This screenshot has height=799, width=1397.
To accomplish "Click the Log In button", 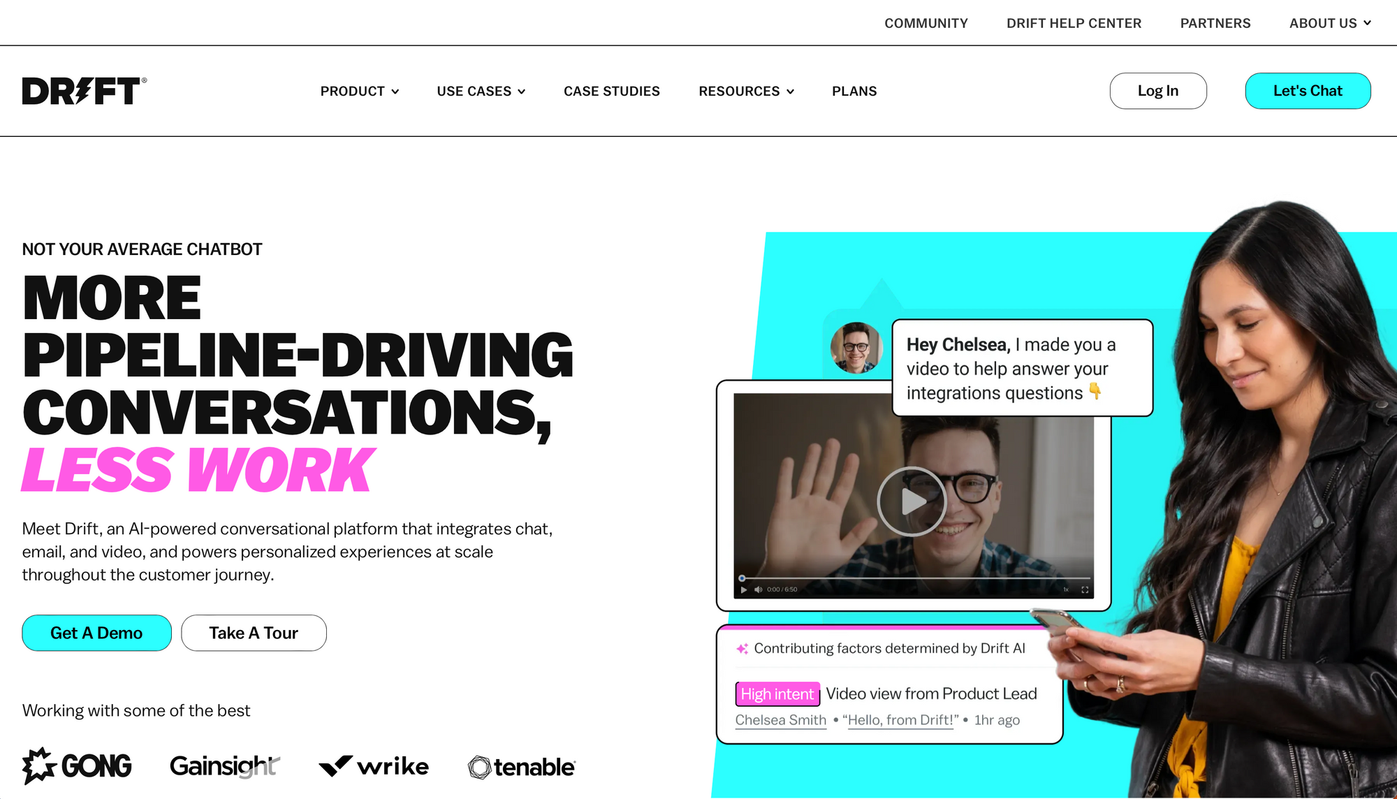I will click(x=1158, y=90).
